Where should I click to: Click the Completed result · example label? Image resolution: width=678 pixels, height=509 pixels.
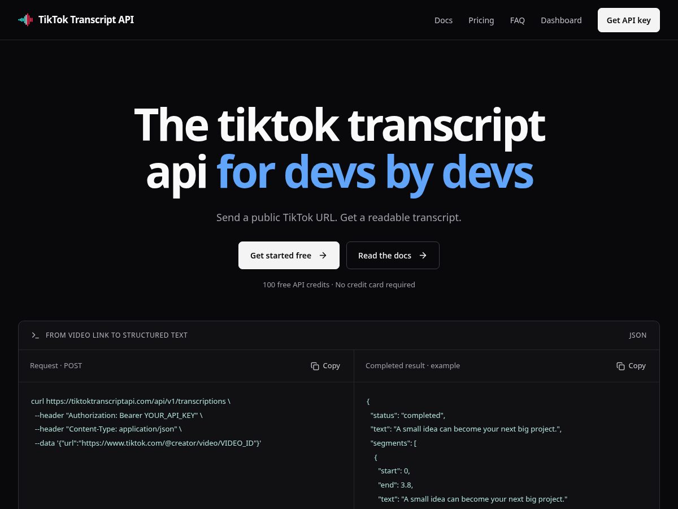[412, 366]
